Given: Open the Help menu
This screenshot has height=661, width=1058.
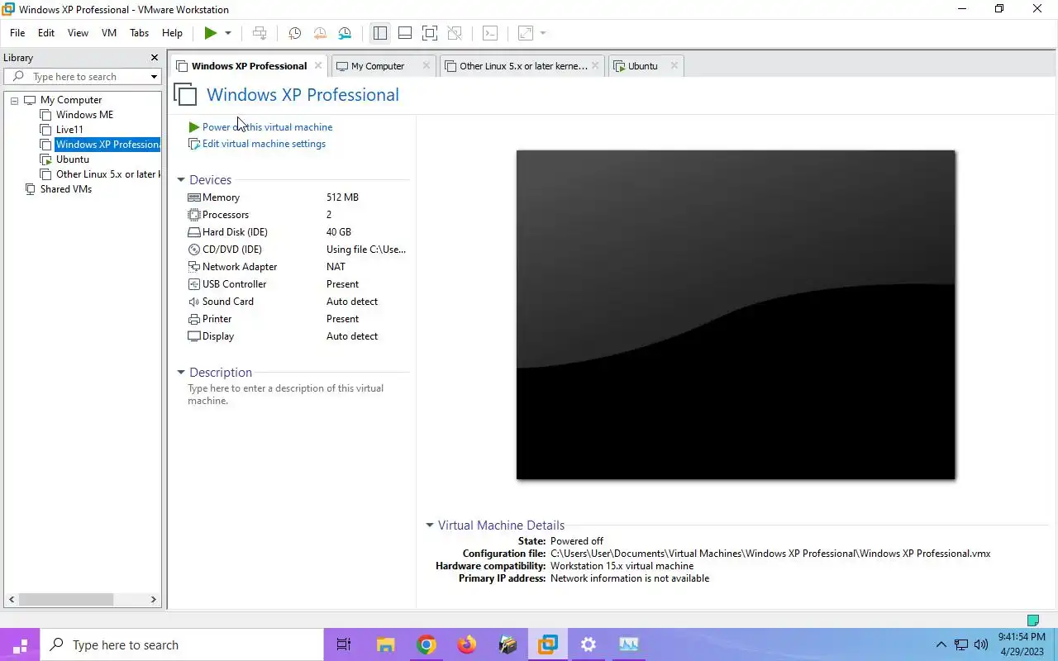Looking at the screenshot, I should [172, 33].
